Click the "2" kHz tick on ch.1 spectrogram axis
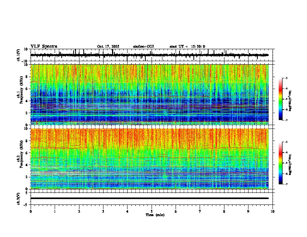Image resolution: width=307 pixels, height=237 pixels. tap(27, 113)
